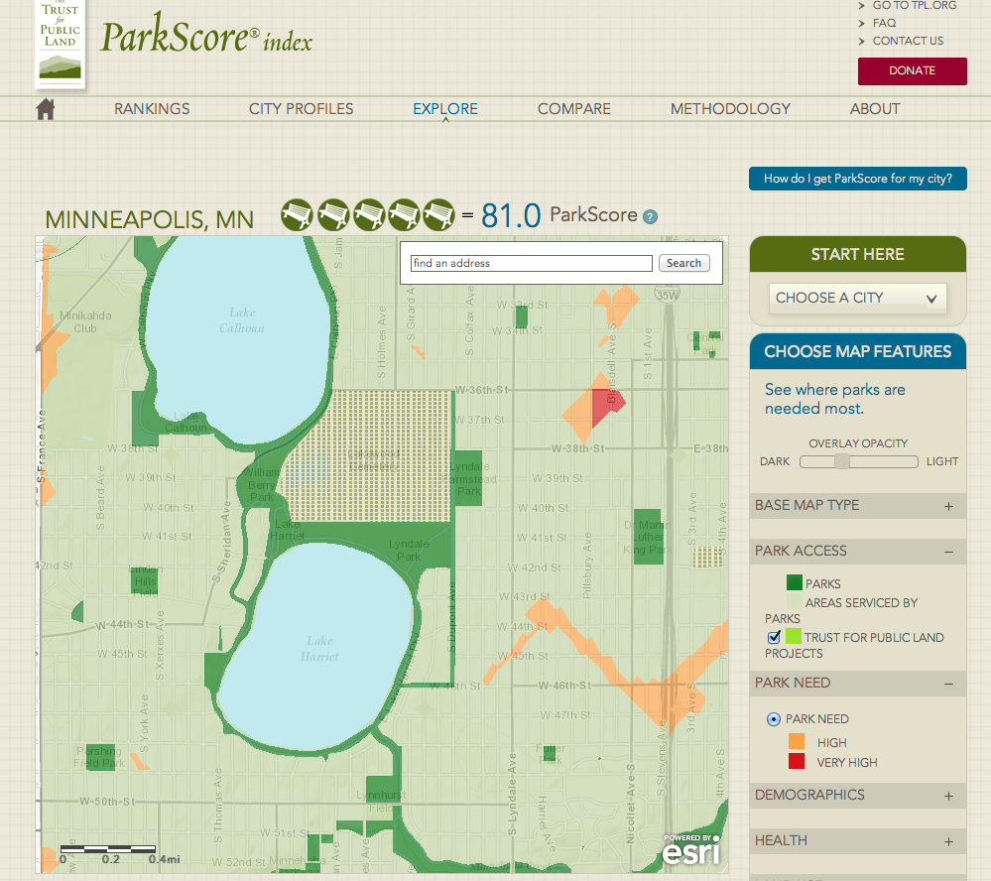Click Lyndale Farmstead Park on the map
Screen dimensions: 991x881
point(469,478)
